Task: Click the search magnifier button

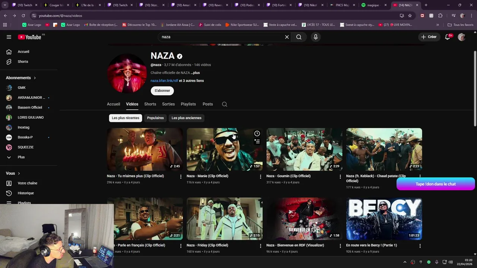Action: point(299,37)
